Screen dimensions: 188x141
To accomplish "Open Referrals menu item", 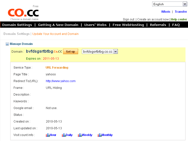I will click(158, 25).
